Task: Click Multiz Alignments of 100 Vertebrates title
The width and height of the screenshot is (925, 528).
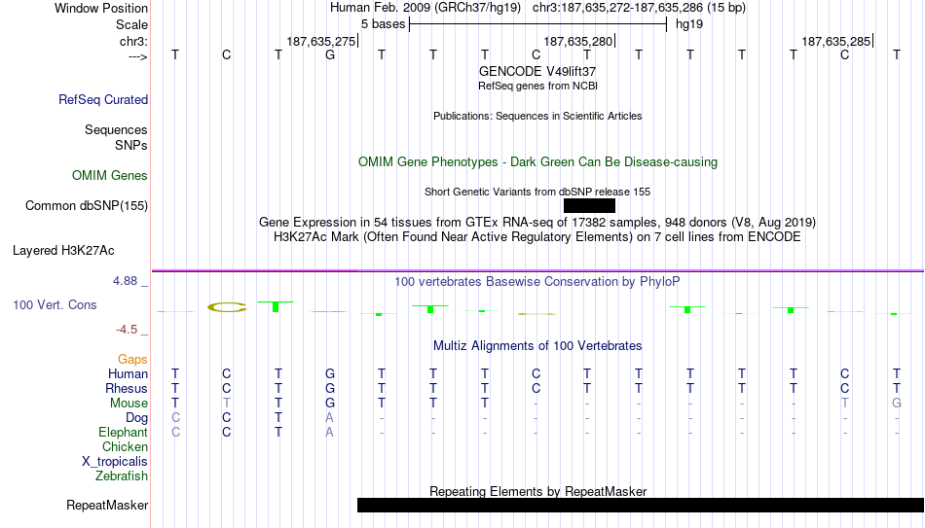Action: pyautogui.click(x=537, y=346)
